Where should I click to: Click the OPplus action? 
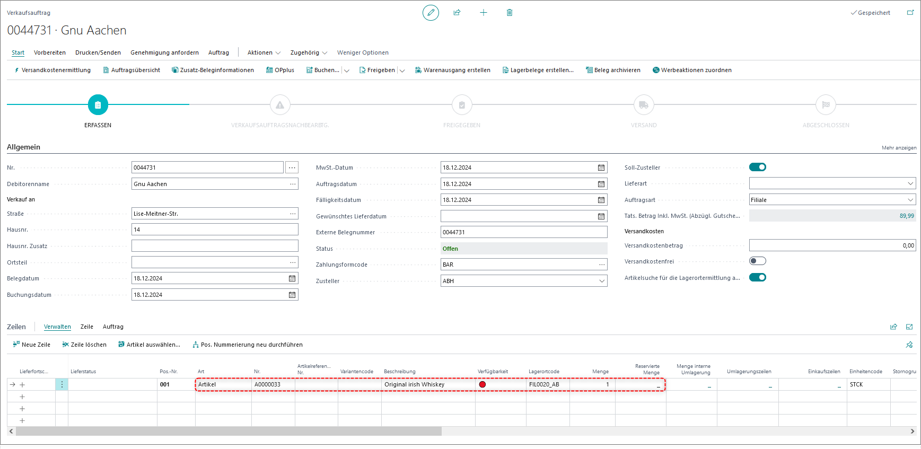[280, 70]
